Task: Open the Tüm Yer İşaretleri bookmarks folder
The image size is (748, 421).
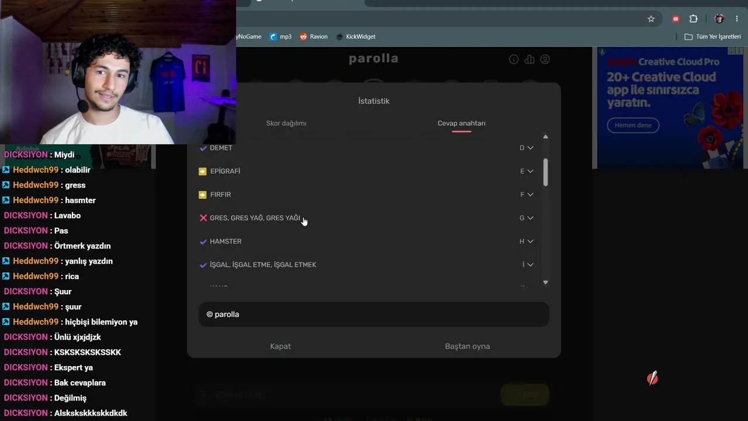Action: point(713,36)
